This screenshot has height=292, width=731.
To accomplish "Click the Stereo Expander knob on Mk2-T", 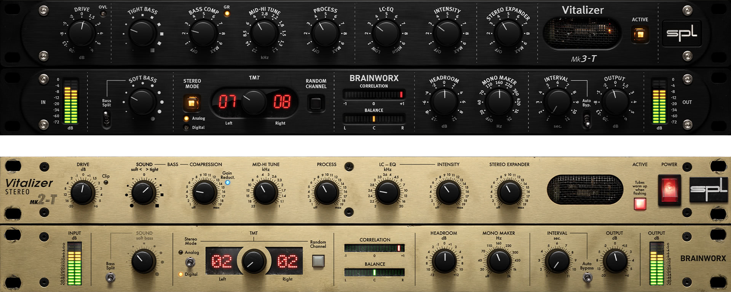I will tap(509, 192).
